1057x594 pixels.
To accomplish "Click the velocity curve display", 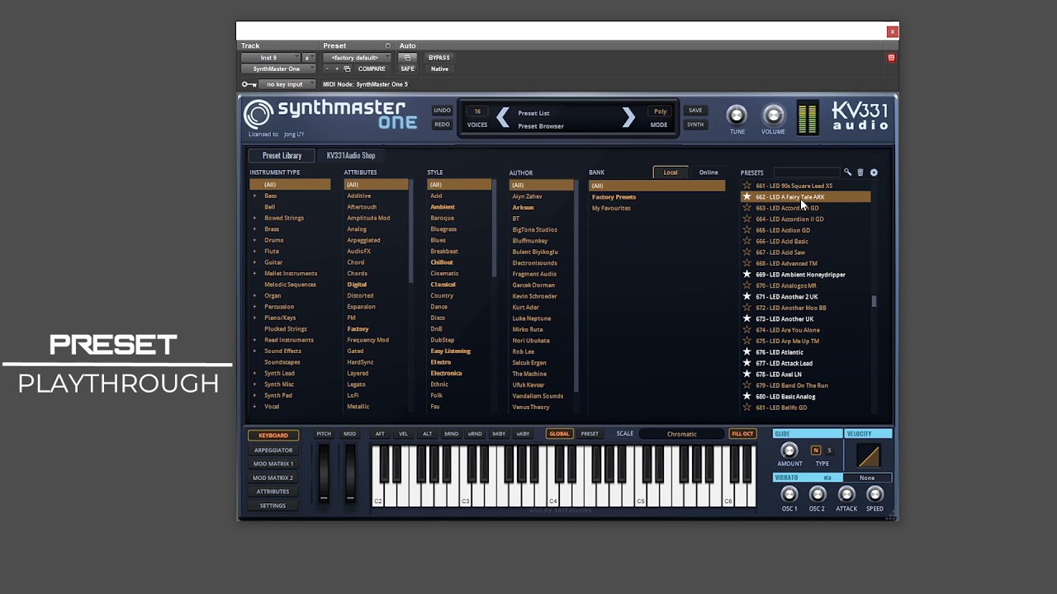I will point(868,455).
